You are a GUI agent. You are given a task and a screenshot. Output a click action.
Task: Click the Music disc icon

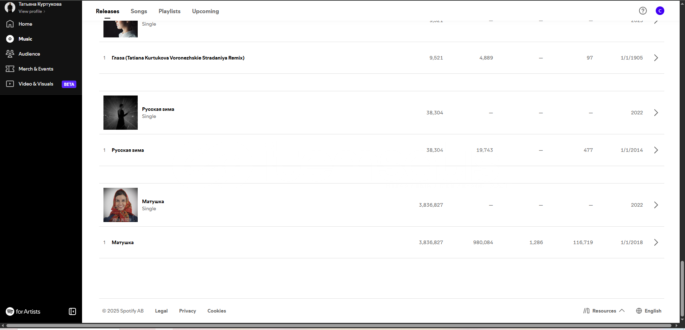(10, 39)
